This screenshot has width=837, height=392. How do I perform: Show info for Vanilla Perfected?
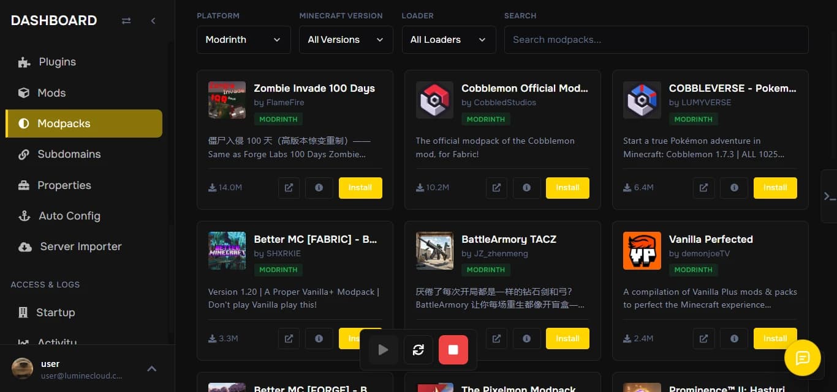point(734,338)
